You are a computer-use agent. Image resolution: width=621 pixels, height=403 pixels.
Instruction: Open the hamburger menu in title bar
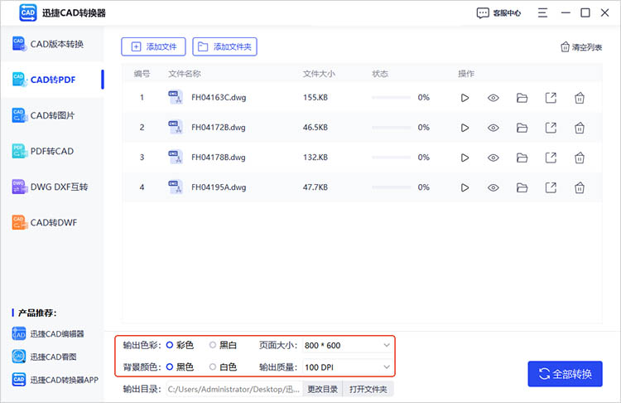click(542, 13)
